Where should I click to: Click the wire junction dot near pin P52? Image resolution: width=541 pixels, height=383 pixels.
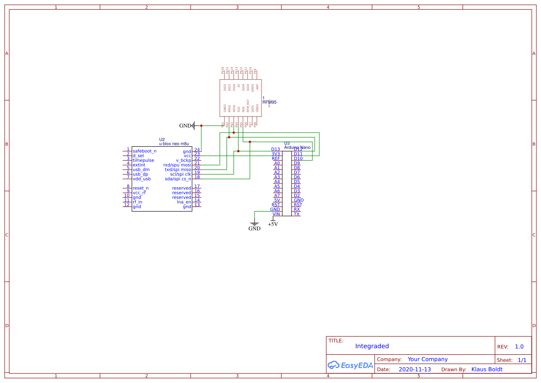tap(229, 137)
